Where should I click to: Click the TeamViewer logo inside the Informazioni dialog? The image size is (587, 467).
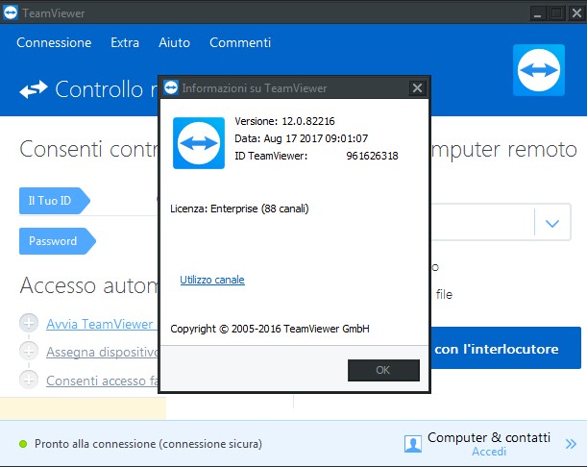(199, 143)
